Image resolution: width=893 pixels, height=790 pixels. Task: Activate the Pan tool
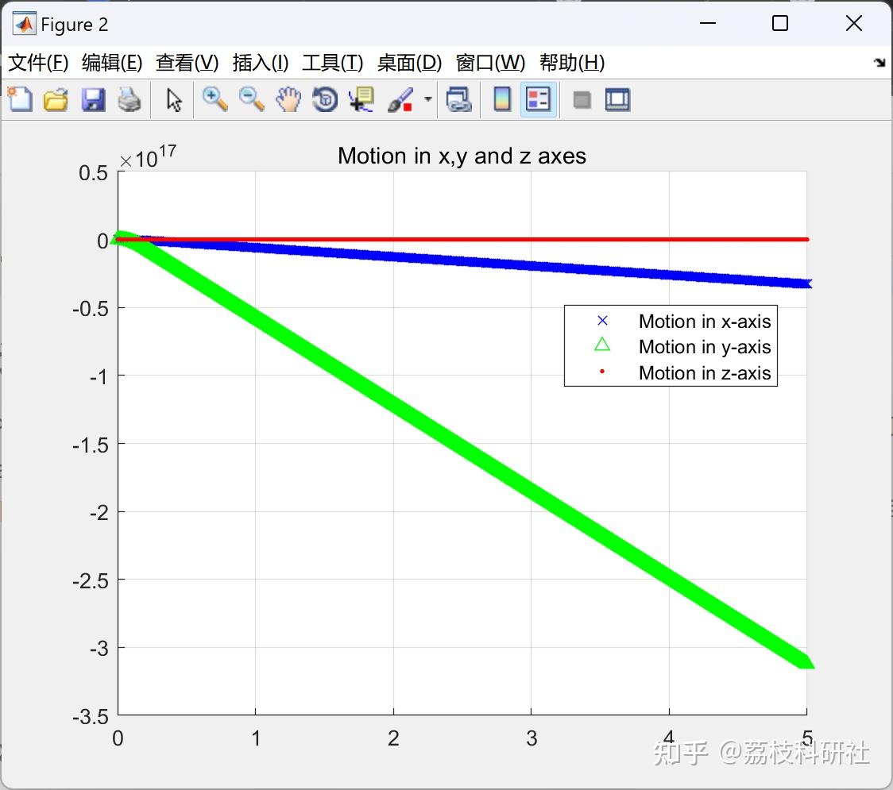(x=288, y=100)
